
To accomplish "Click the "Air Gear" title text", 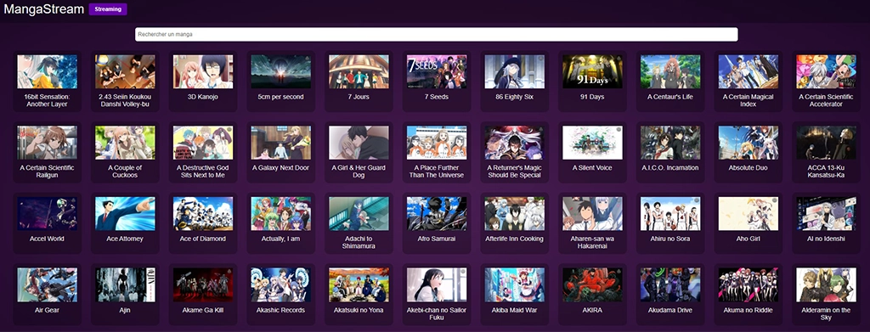I will (48, 311).
